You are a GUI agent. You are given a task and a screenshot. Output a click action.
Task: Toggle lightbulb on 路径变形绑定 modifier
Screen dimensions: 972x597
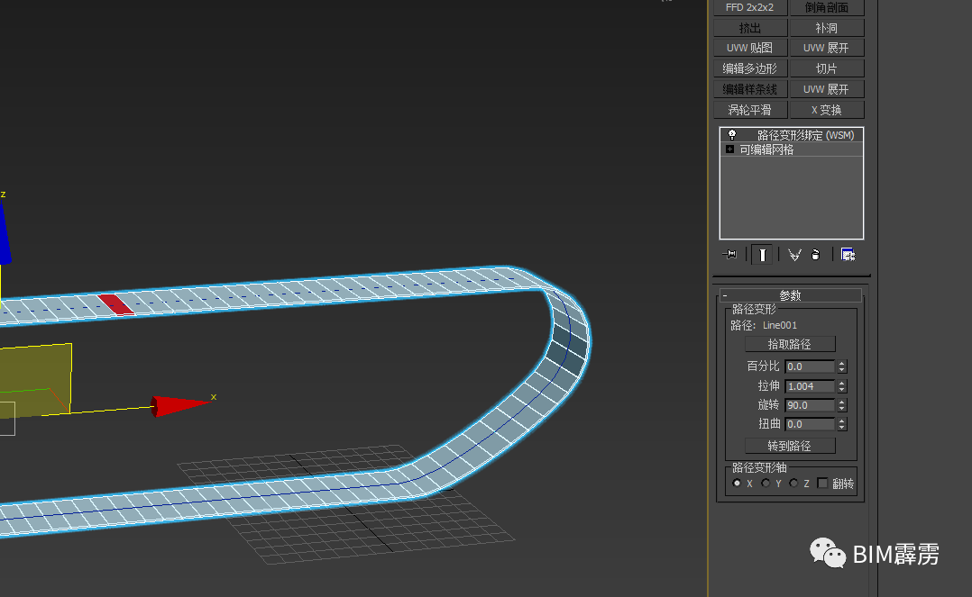tap(732, 134)
